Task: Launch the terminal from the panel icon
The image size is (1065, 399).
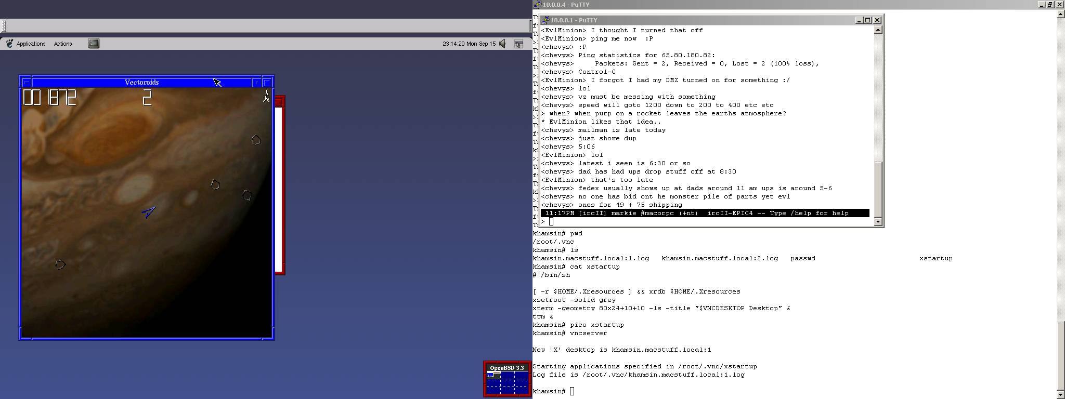Action: point(94,44)
